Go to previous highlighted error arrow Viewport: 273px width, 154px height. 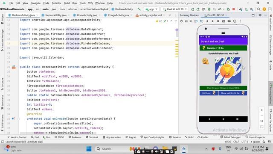tap(171, 21)
